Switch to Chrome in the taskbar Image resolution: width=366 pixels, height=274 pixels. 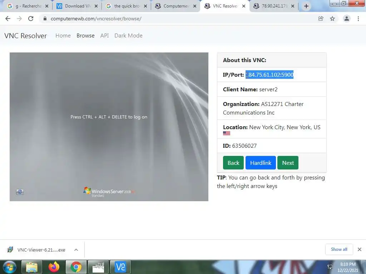point(76,267)
